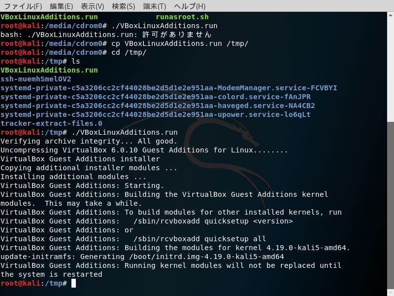
Task: Click the 'the system is restarted' line
Action: pos(51,274)
